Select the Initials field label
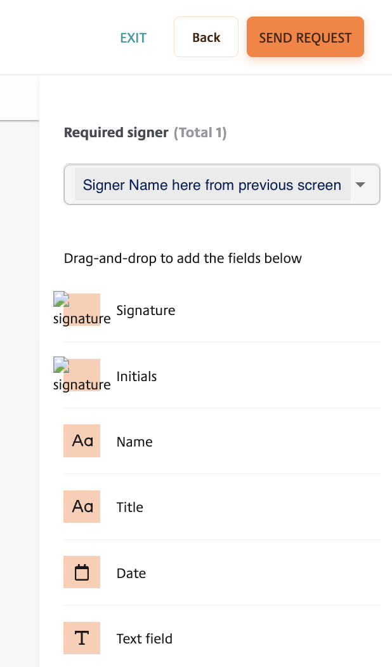 (x=136, y=376)
